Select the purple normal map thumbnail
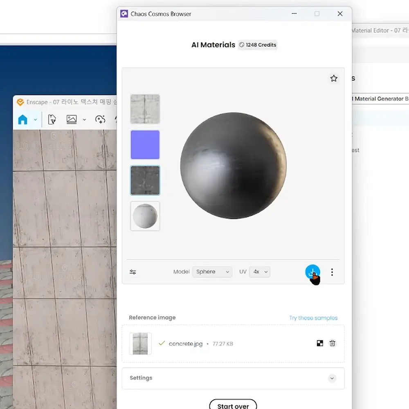Image resolution: width=409 pixels, height=409 pixels. tap(145, 144)
